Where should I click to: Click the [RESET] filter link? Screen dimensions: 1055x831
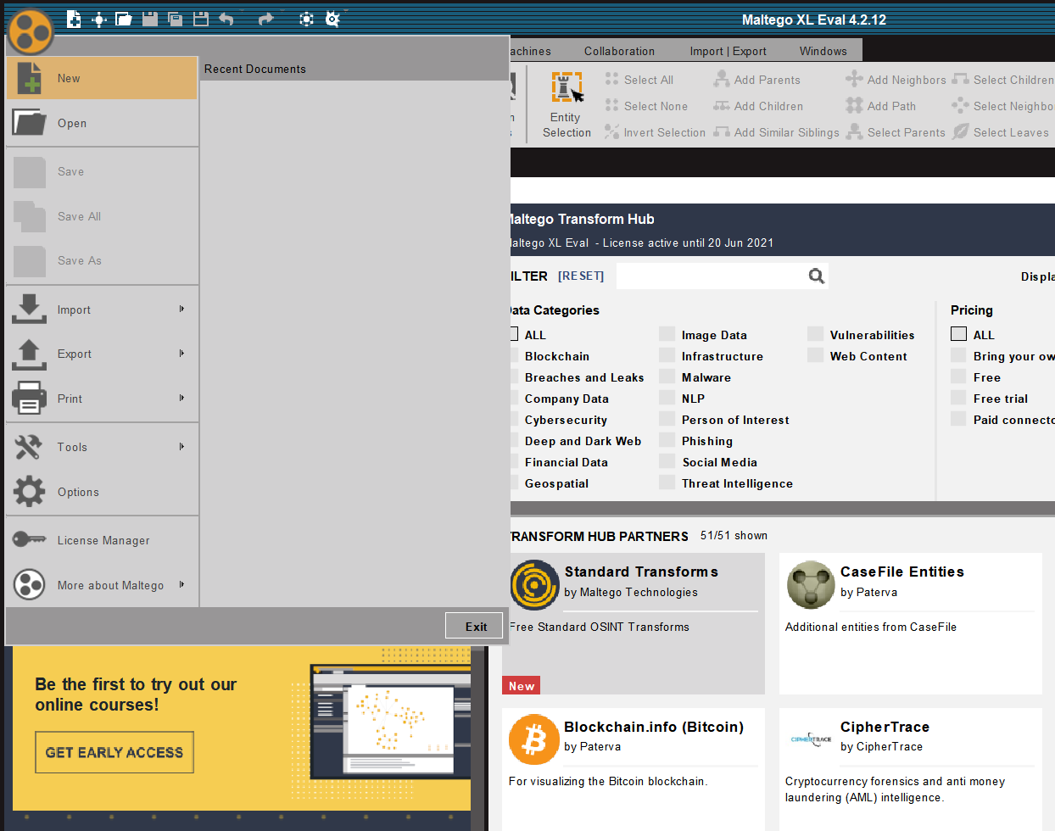click(x=581, y=276)
